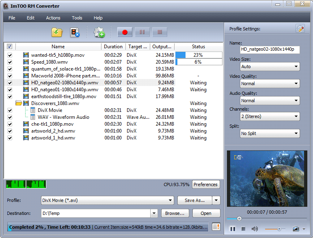The width and height of the screenshot is (313, 238).
Task: Click the film icon of wanted-tlr5_h1080p.mov
Action: [26, 55]
